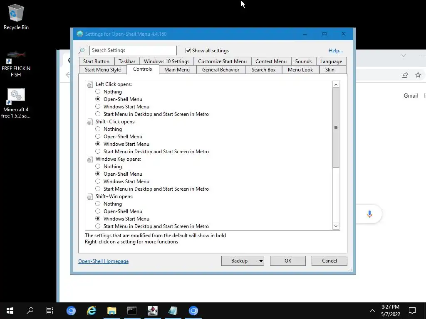Switch to the Search Box tab
Viewport: 426px width, 319px height.
pyautogui.click(x=263, y=70)
